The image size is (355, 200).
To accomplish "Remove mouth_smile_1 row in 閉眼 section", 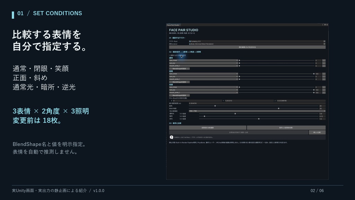I will coord(324,79).
